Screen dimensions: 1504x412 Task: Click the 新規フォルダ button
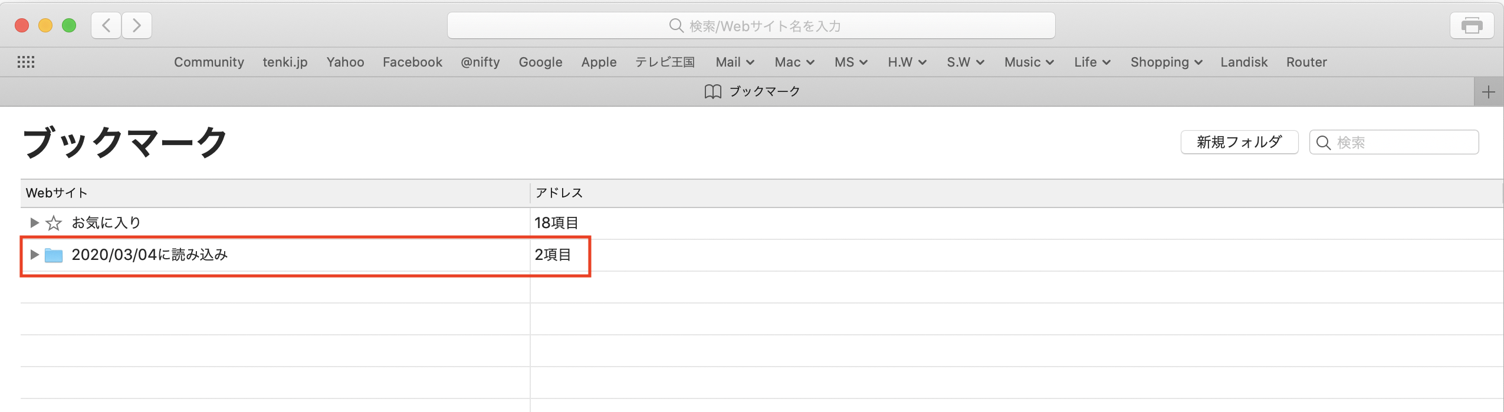[1239, 142]
